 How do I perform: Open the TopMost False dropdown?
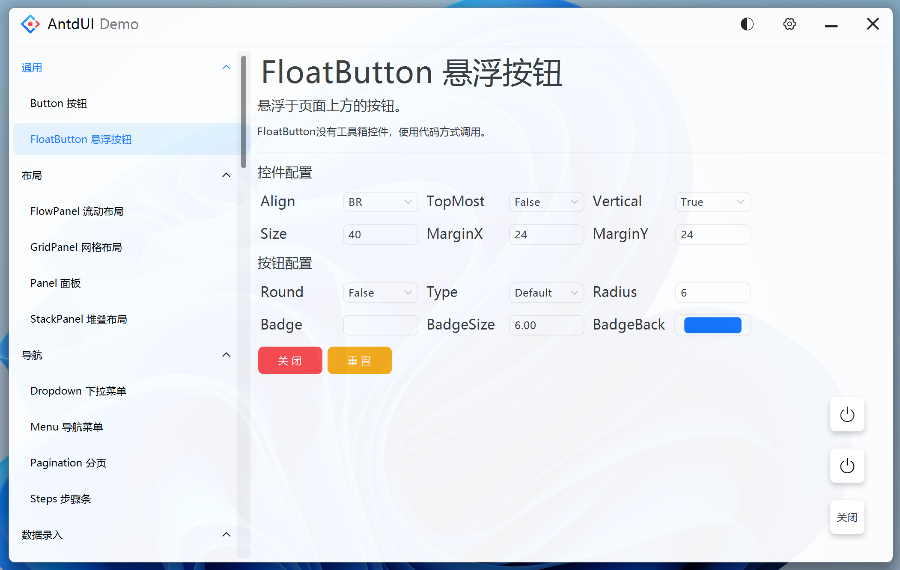tap(546, 202)
